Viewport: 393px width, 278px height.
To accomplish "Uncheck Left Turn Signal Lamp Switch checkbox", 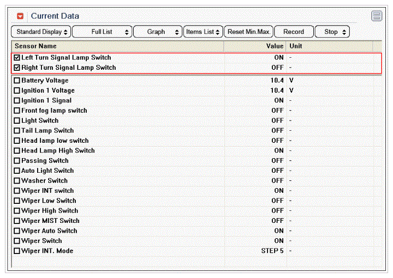I will 17,58.
